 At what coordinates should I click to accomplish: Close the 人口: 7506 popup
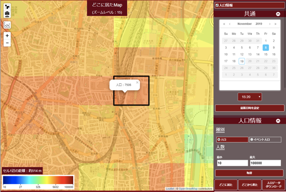[x=137, y=82]
